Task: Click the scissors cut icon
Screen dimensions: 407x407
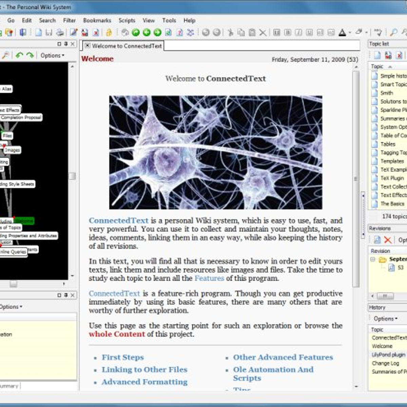Action: pos(231,32)
